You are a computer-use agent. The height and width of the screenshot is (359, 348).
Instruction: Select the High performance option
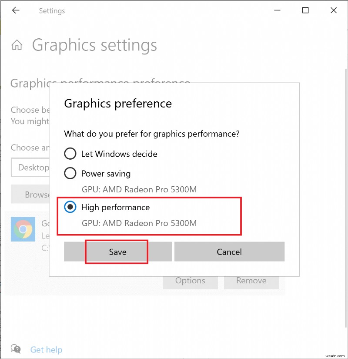coord(70,207)
